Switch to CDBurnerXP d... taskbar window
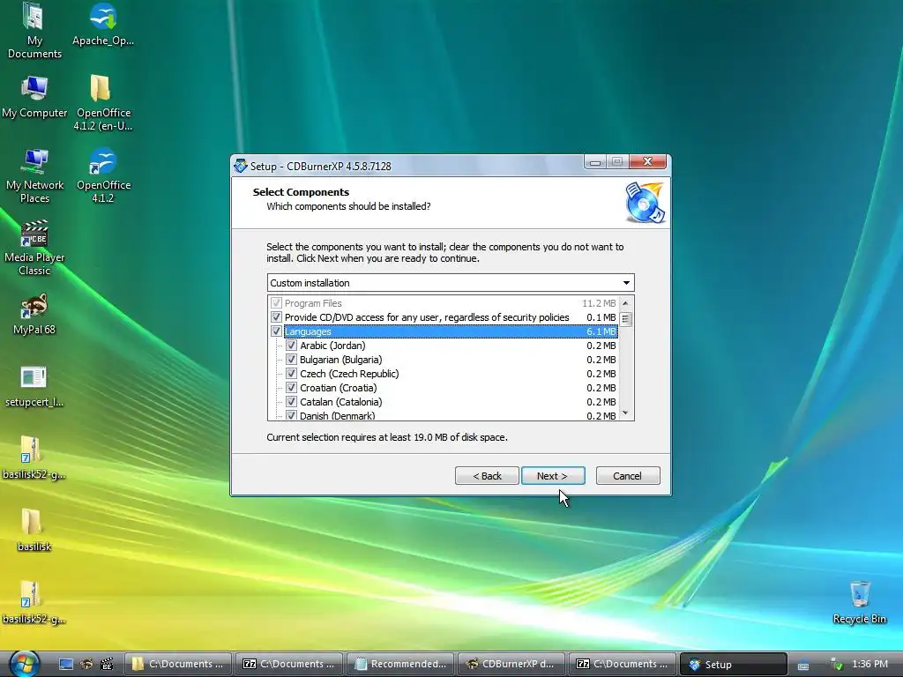 point(511,664)
